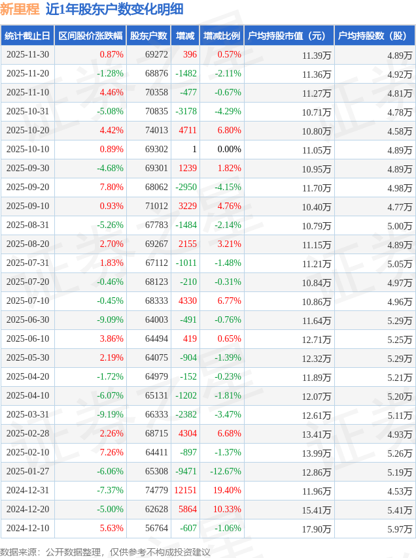Image resolution: width=416 pixels, height=558 pixels.
Task: Click the 数据来源 footer disclaimer text
Action: (105, 552)
